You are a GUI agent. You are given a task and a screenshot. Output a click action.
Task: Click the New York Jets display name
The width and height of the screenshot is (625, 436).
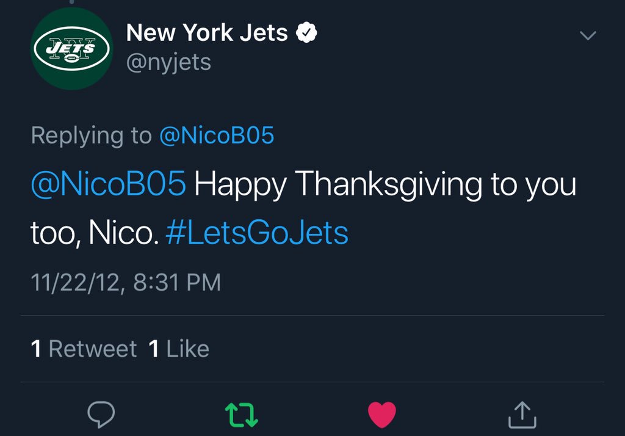[x=207, y=33]
